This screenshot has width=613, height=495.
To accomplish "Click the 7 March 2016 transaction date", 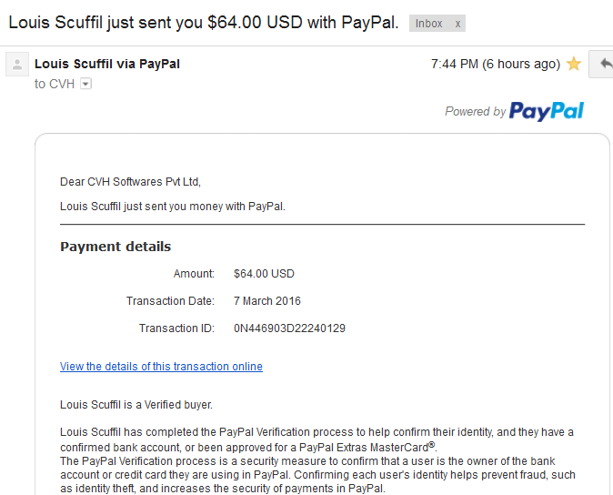I will coord(267,301).
